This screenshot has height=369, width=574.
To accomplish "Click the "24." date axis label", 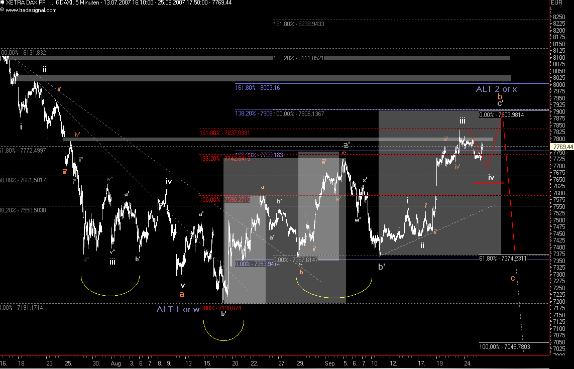I will tap(468, 363).
